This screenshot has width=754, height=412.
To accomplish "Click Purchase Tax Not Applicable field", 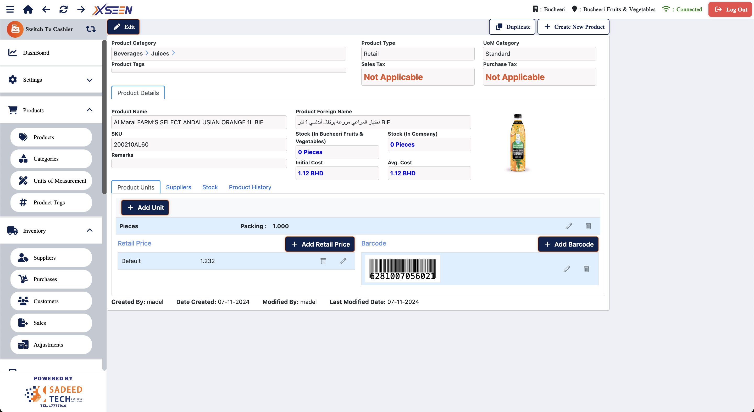I will pos(540,77).
